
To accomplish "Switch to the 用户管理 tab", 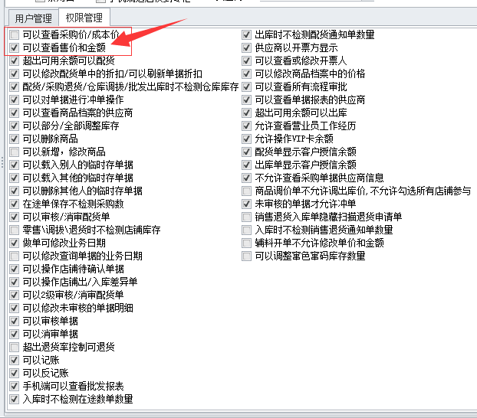I will [x=33, y=18].
